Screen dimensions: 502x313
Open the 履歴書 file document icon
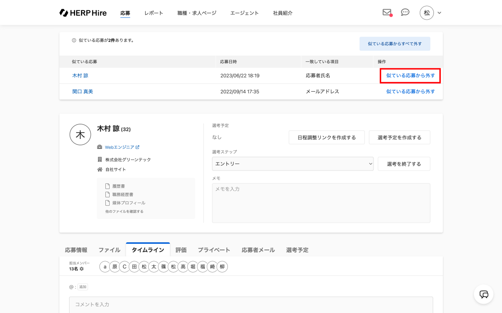click(107, 186)
